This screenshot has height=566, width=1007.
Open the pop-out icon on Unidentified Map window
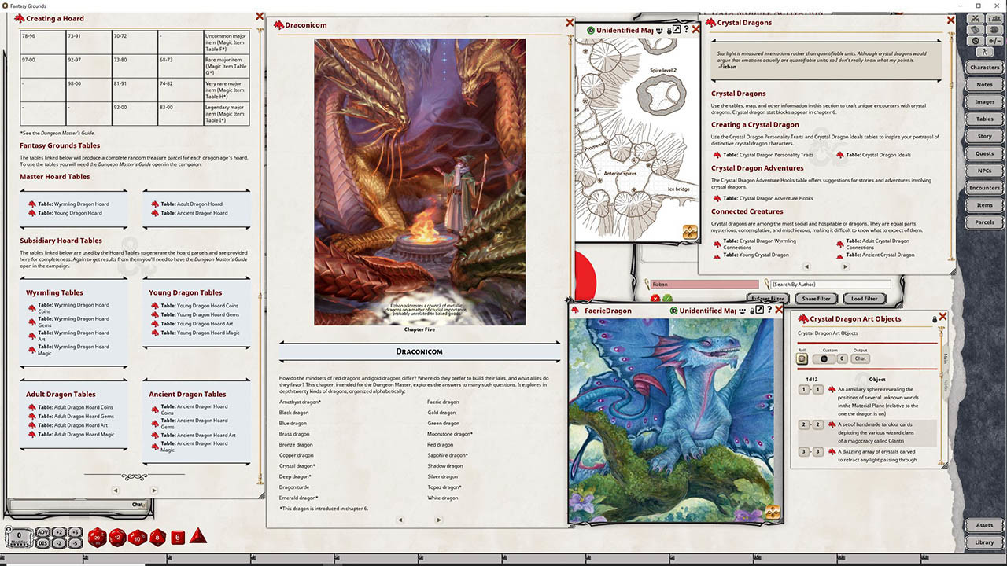[676, 29]
